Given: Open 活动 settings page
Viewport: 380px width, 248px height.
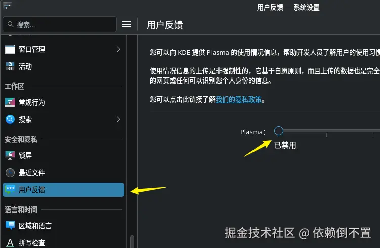Looking at the screenshot, I should point(63,66).
